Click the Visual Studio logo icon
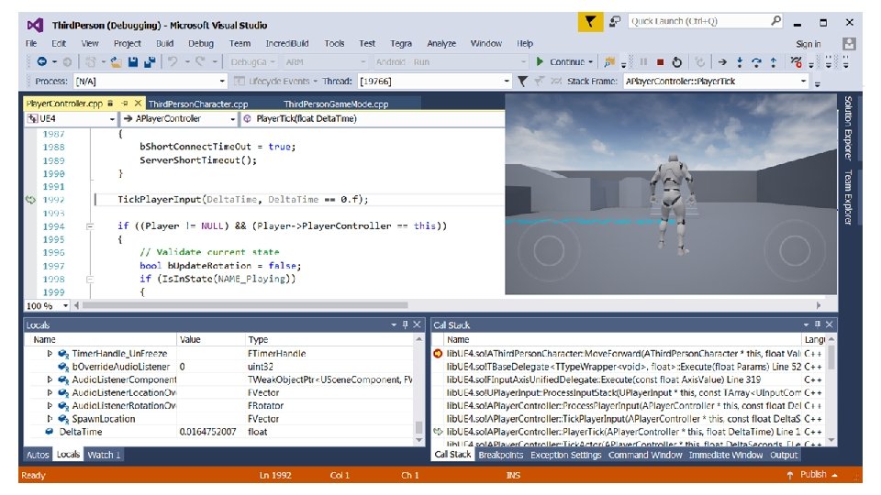This screenshot has width=881, height=495. click(x=35, y=25)
